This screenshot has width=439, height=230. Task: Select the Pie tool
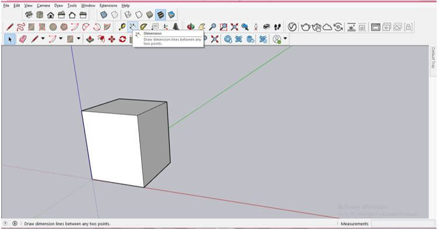coord(107,27)
